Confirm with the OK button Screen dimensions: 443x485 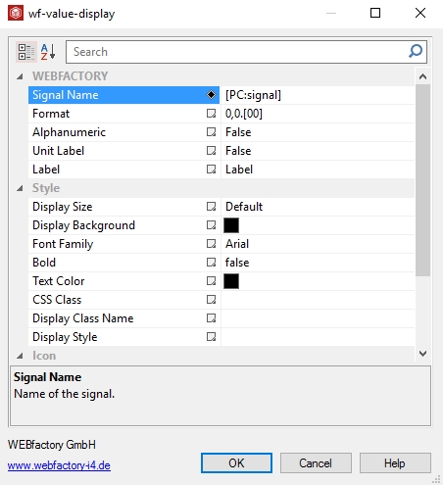(236, 463)
